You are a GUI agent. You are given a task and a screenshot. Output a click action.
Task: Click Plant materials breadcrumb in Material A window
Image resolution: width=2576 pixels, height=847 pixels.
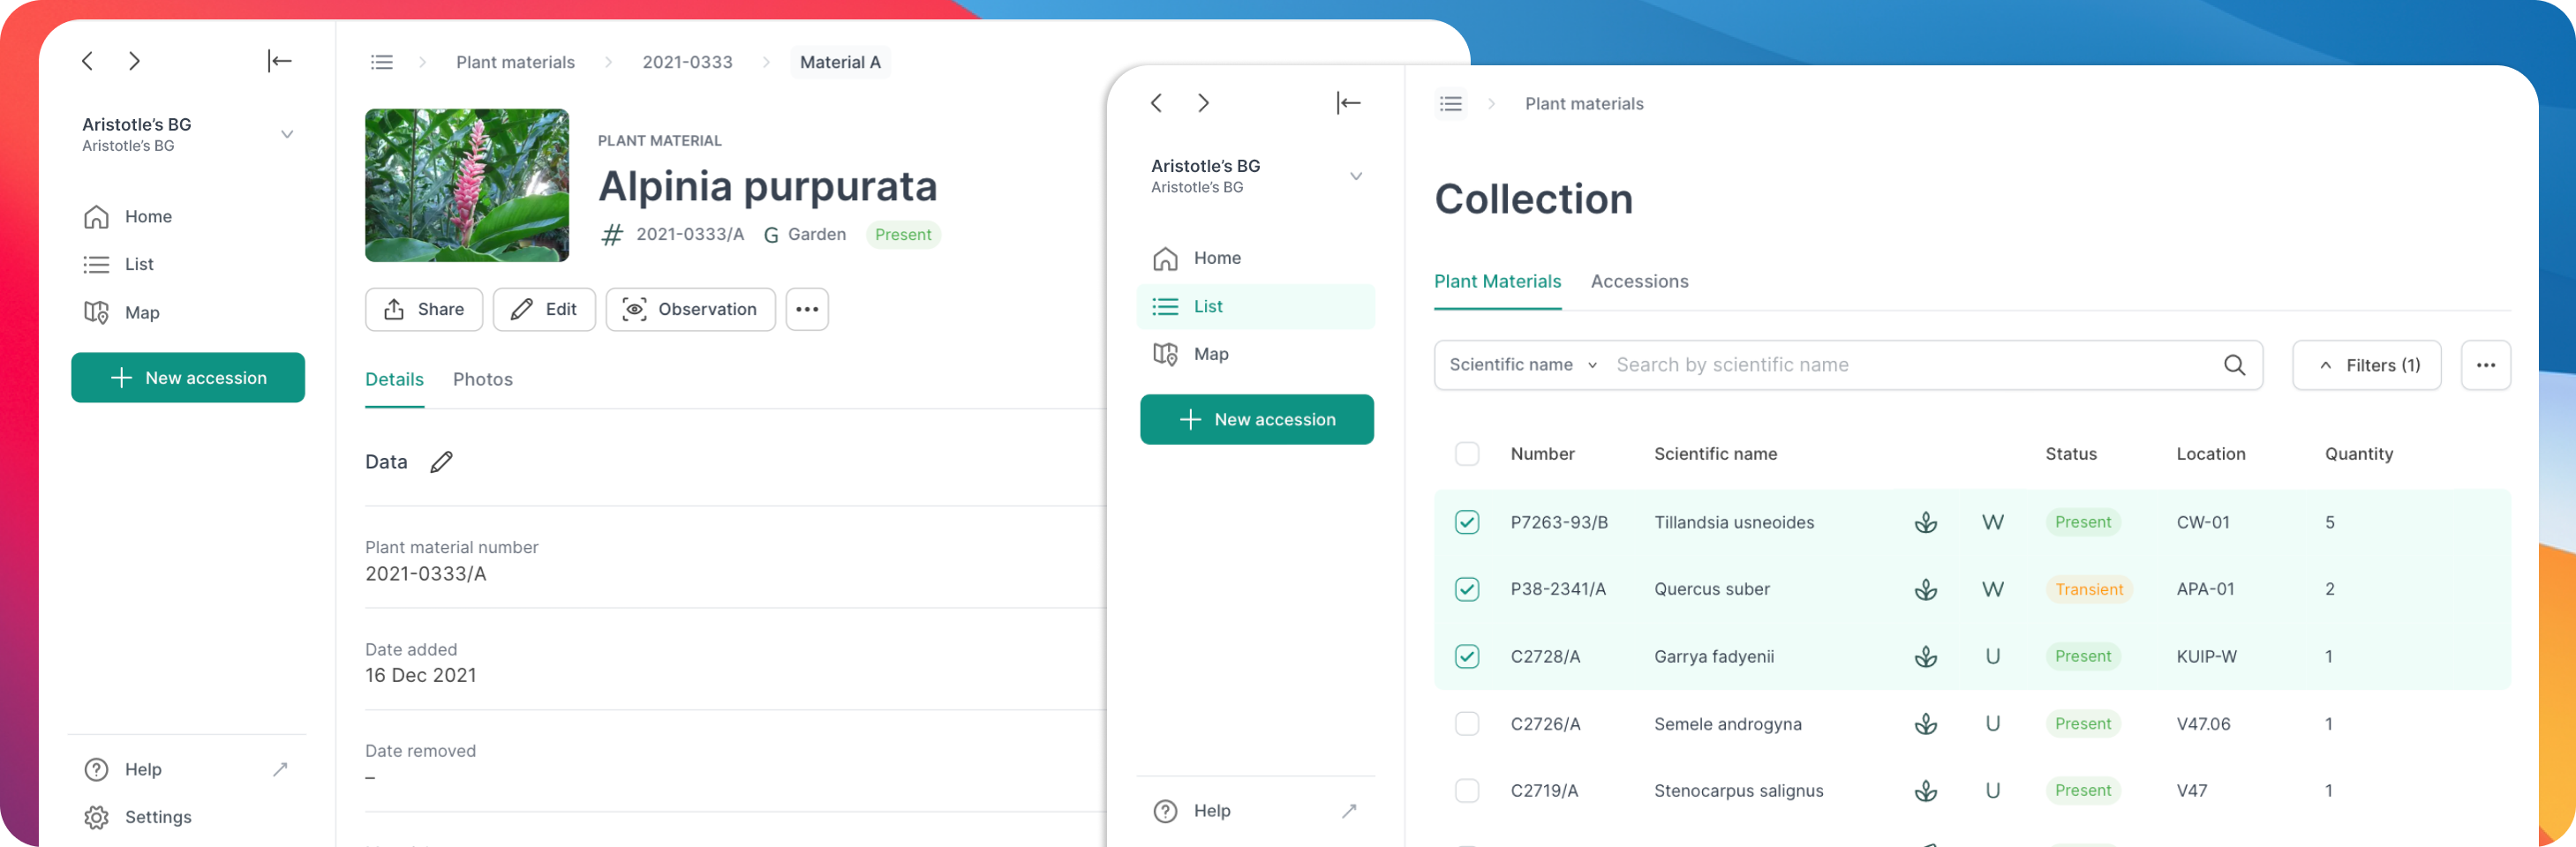pyautogui.click(x=515, y=62)
